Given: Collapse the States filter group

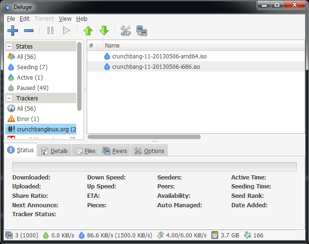Looking at the screenshot, I should pyautogui.click(x=9, y=46).
